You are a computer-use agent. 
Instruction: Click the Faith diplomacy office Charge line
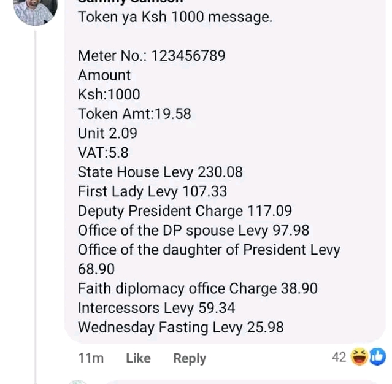[198, 288]
